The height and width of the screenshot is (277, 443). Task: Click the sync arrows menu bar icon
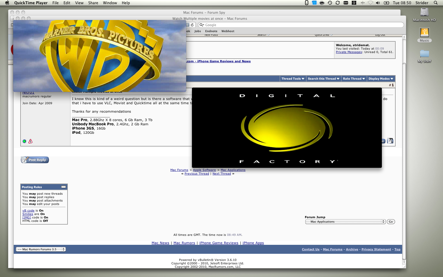click(338, 3)
